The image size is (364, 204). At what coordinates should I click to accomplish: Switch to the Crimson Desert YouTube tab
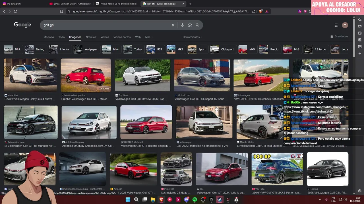(70, 4)
